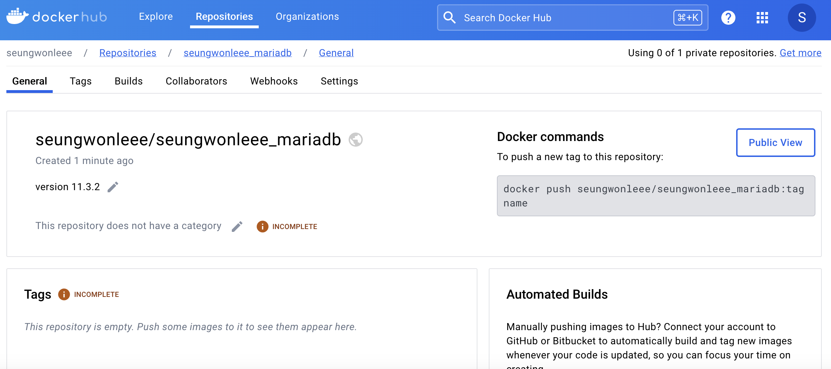The width and height of the screenshot is (831, 369).
Task: Click the seungwonleee/seungwonleee_mariadb title
Action: 188,140
